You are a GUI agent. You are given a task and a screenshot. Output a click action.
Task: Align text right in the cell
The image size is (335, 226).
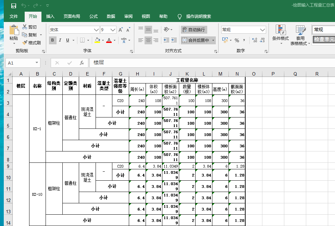(x=156, y=40)
